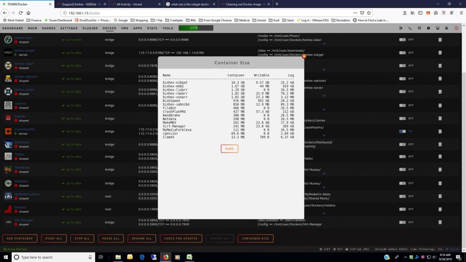Viewport: 466px width, 262px height.
Task: Toggle autostart for Virt-Manager
Action: [x=403, y=222]
